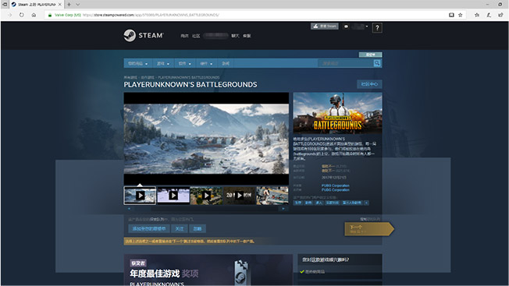This screenshot has width=509, height=286.
Task: Click the store search input field
Action: 345,63
